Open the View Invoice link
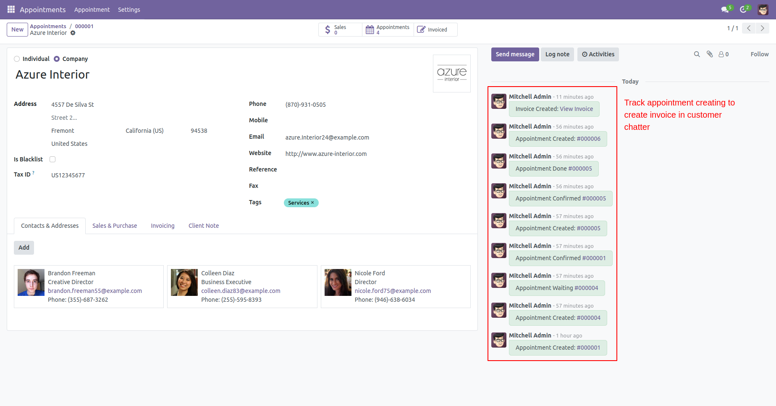776x406 pixels. 576,109
